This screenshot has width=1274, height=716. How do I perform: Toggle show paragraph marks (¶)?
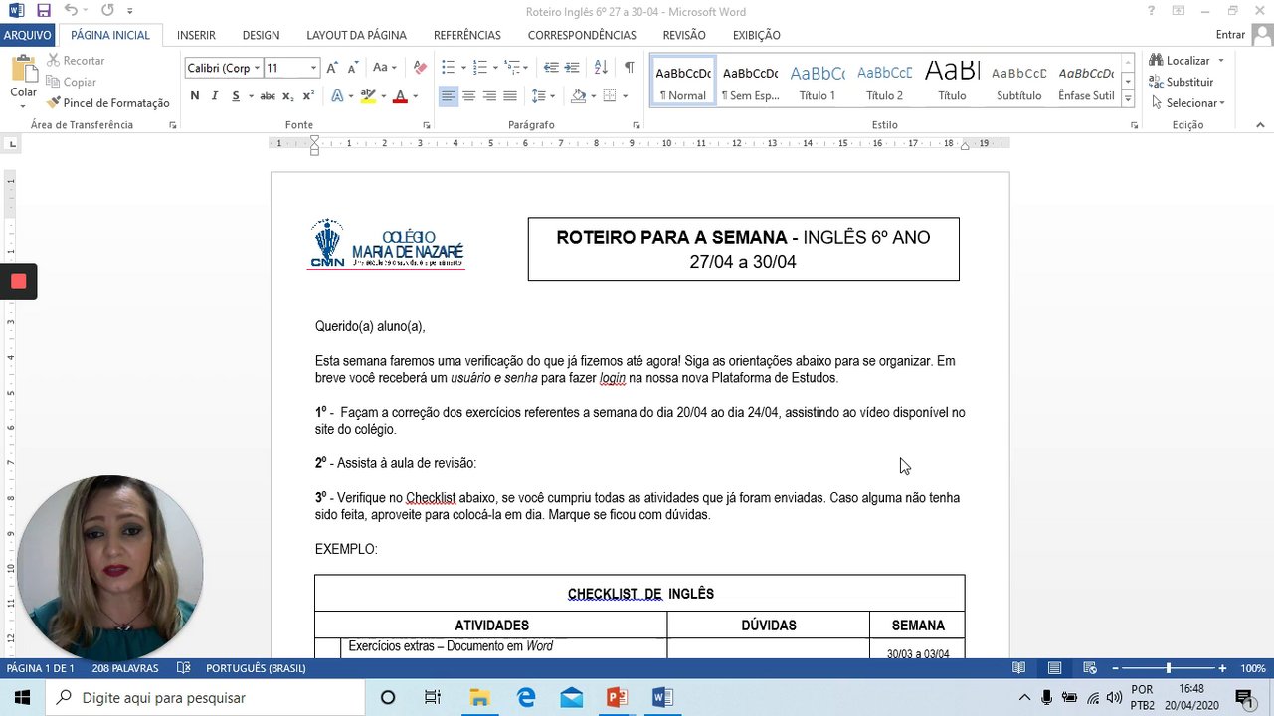pos(629,68)
